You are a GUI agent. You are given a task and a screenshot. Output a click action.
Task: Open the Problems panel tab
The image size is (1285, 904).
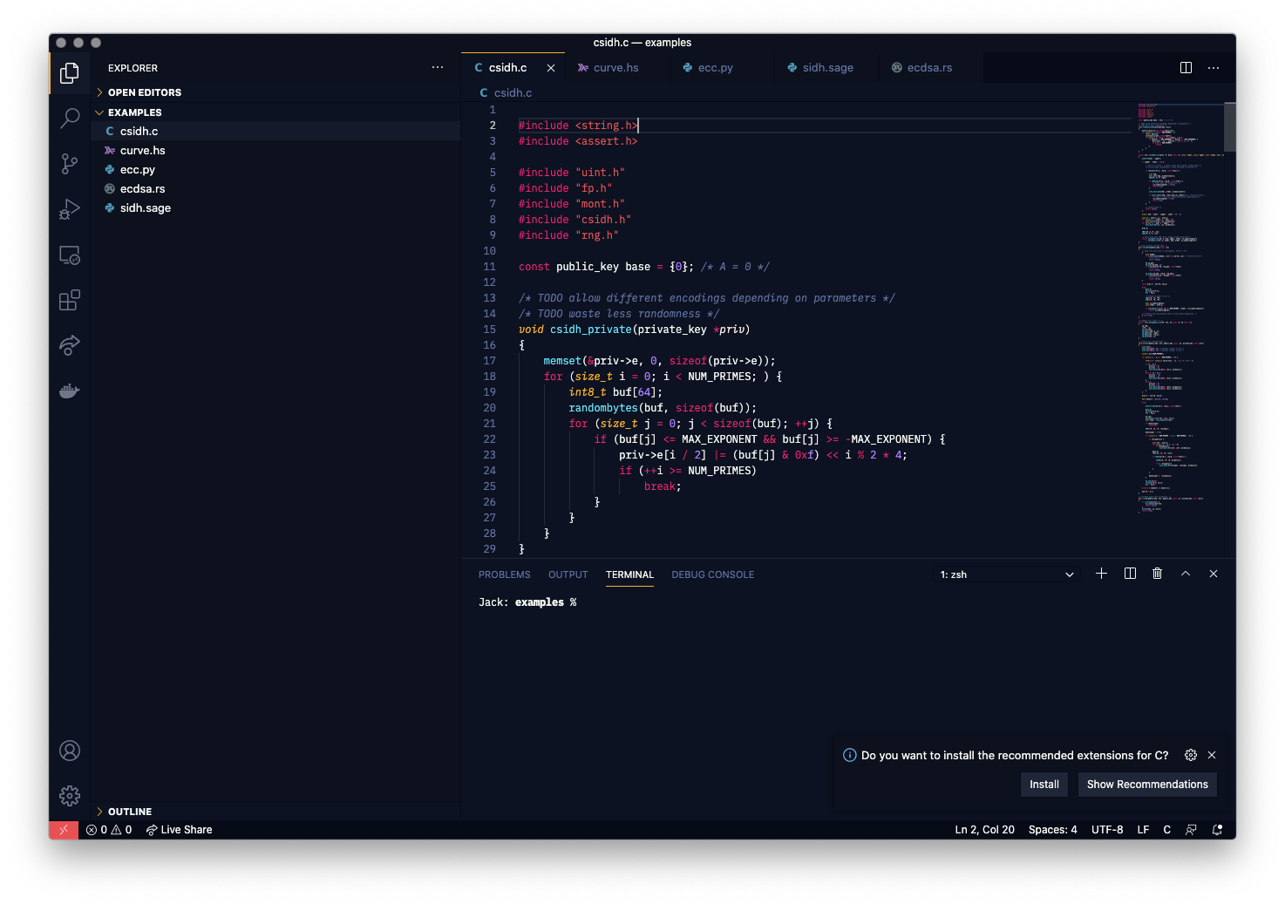coord(504,574)
